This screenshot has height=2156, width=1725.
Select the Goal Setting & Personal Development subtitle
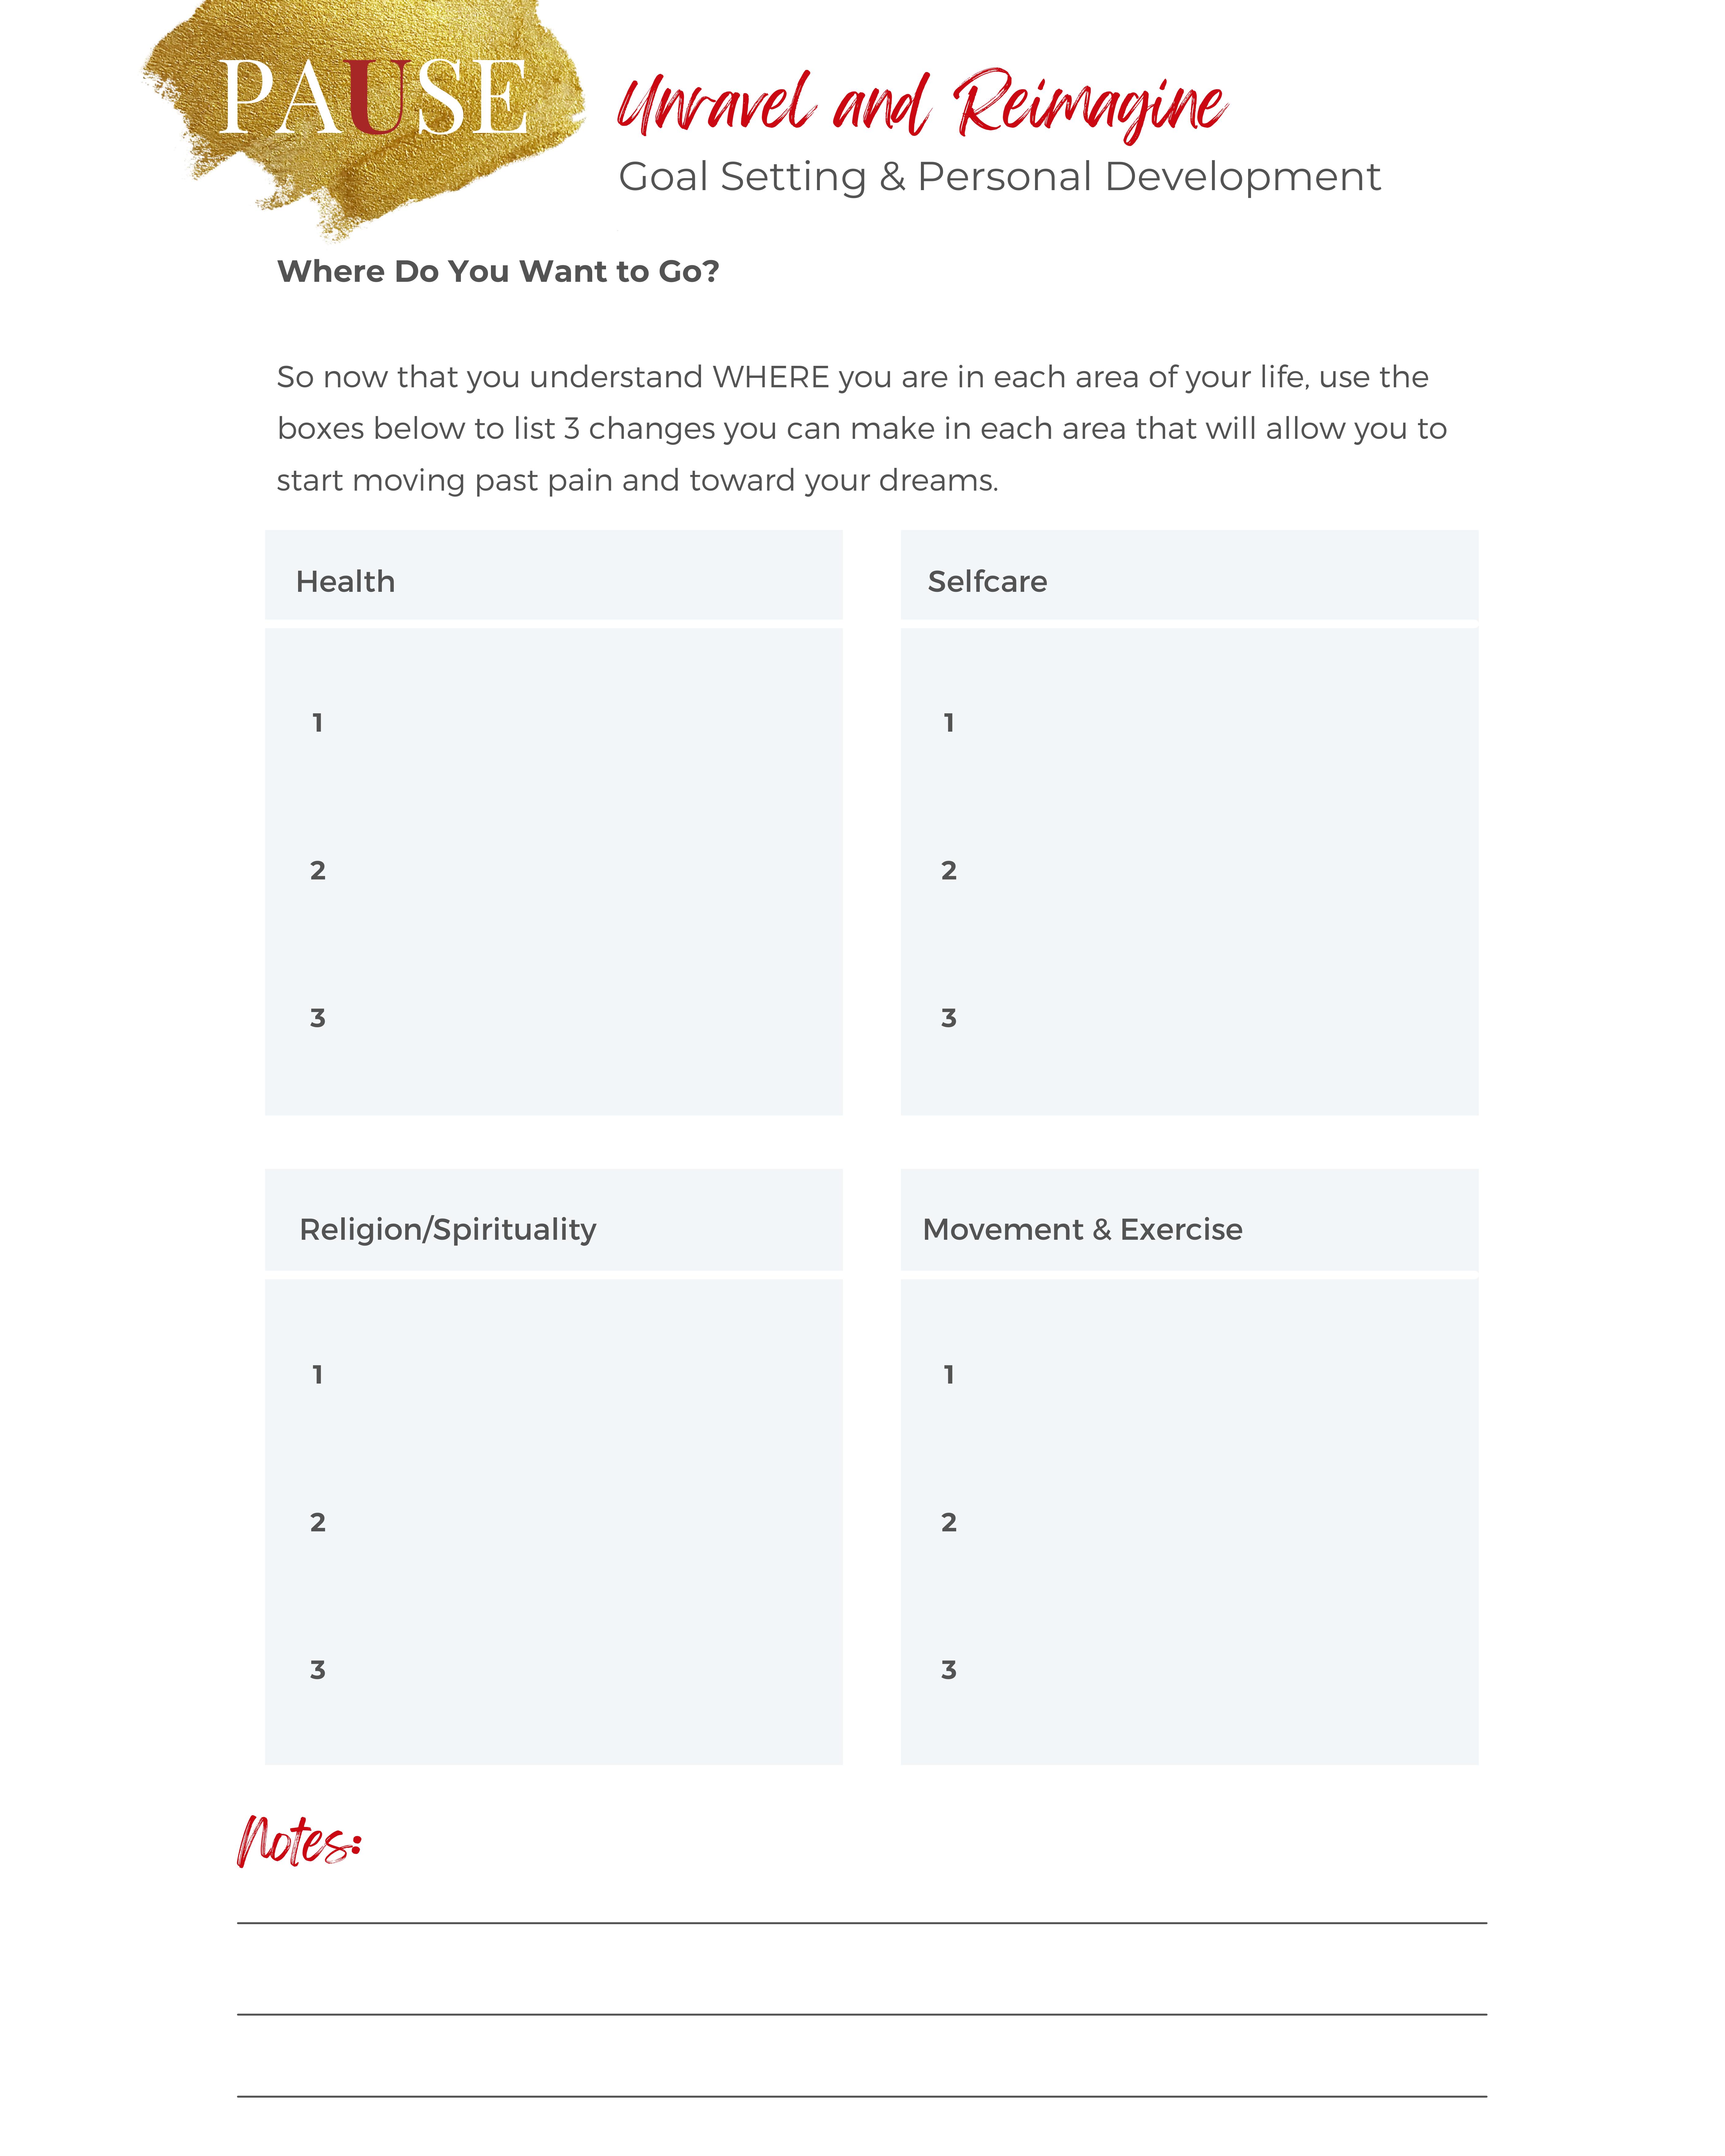[x=999, y=177]
